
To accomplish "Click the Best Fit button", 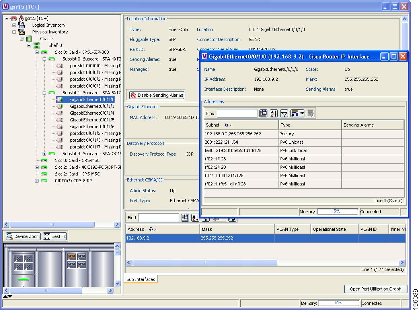I will (x=55, y=236).
